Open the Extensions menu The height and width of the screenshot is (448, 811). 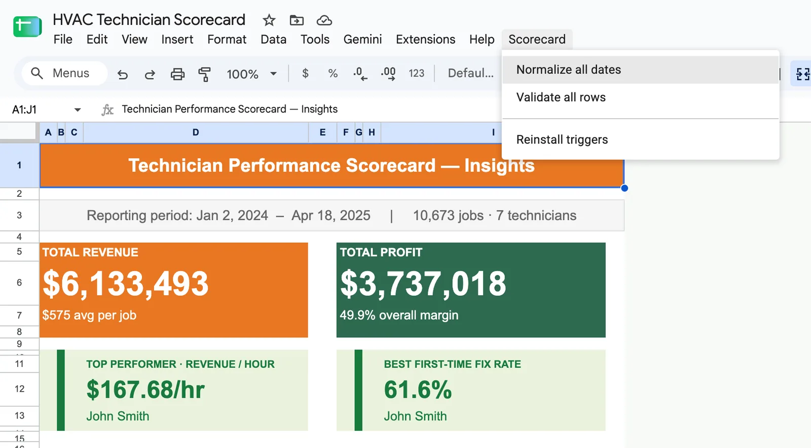(x=426, y=40)
